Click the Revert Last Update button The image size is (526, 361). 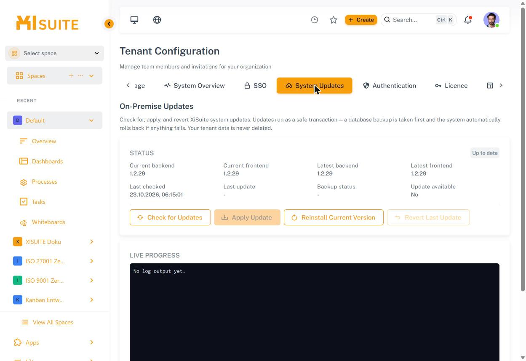pos(428,217)
